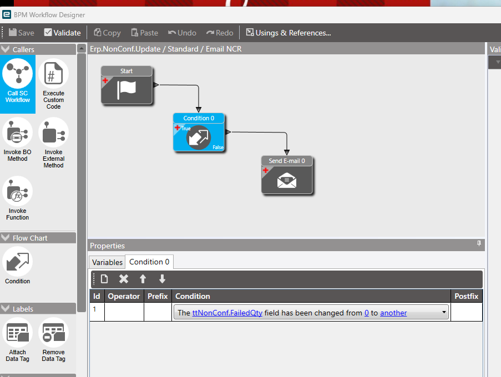Open the Condition 0 properties tab
Screen dimensions: 501x377
pyautogui.click(x=149, y=262)
